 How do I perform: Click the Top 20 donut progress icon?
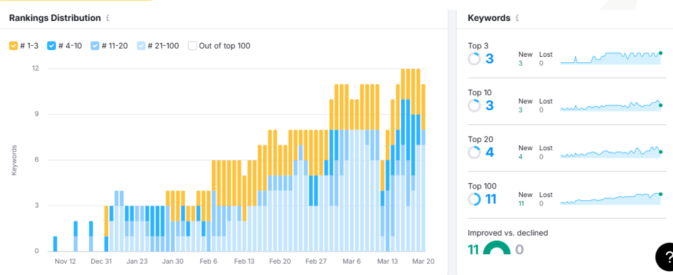click(x=474, y=152)
